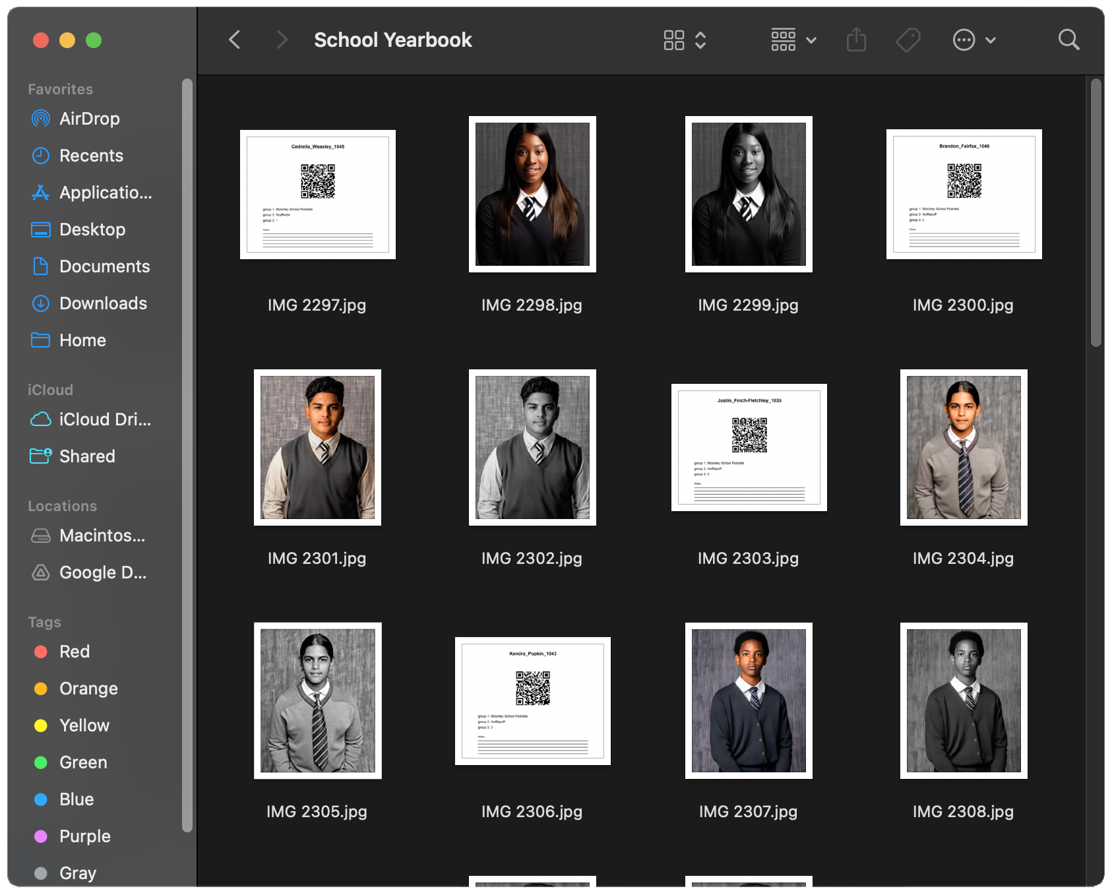This screenshot has width=1112, height=893.
Task: Select the IMG 2306.jpg QR card thumbnail
Action: pos(533,701)
